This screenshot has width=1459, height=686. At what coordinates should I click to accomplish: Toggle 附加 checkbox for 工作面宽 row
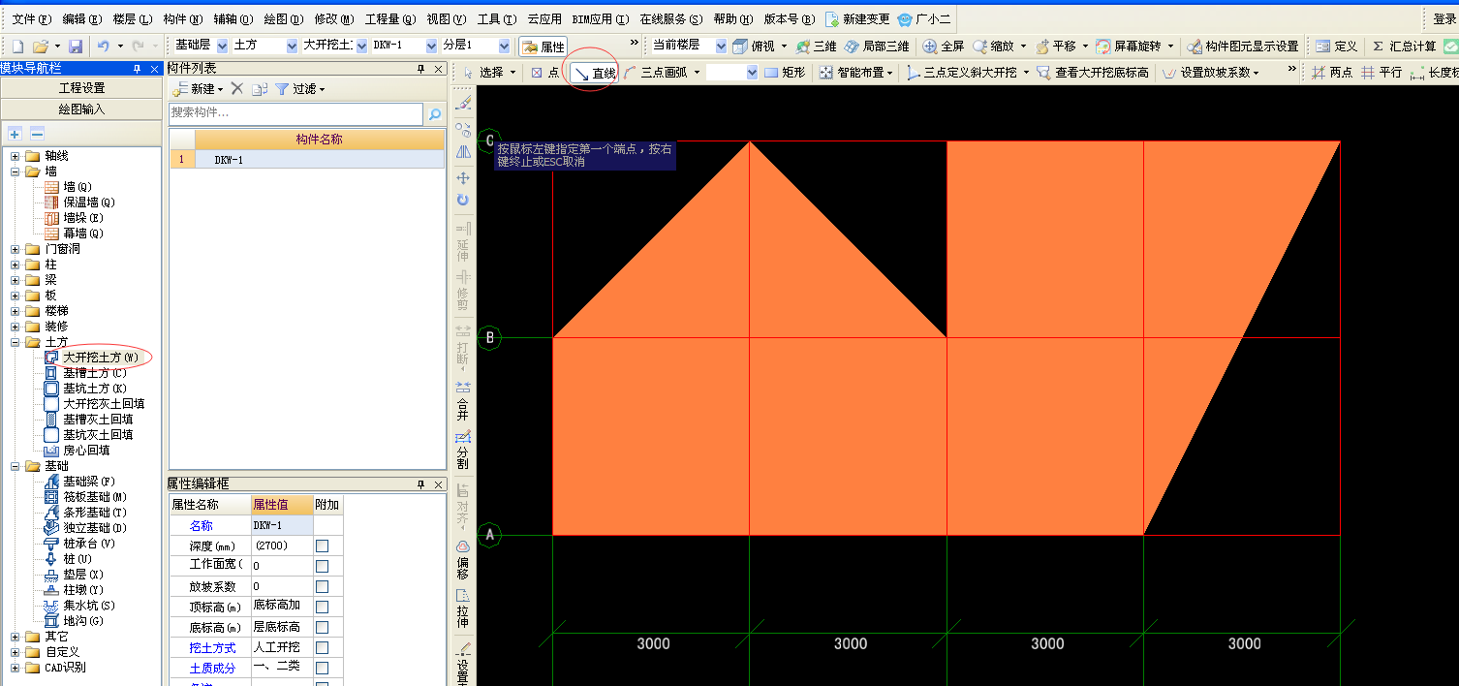[323, 566]
